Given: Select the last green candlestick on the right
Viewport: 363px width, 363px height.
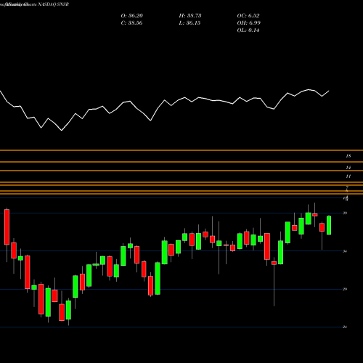Looking at the screenshot, I should [329, 225].
